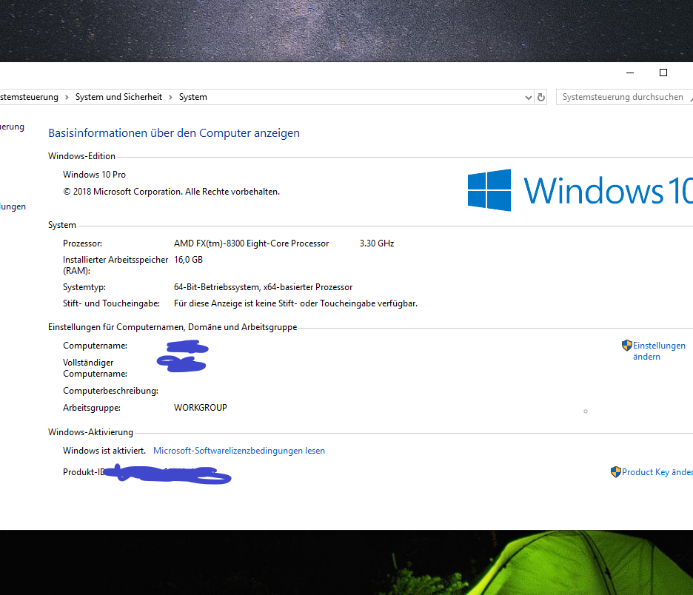
Task: Navigate to the Systemsteuerung breadcrumb
Action: [x=28, y=97]
